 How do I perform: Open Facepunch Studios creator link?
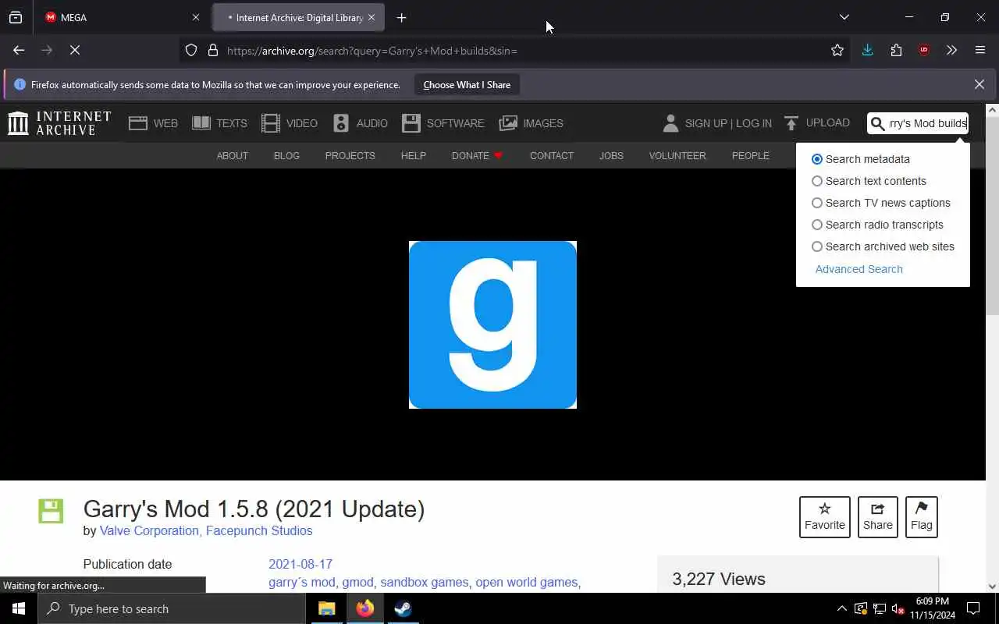click(259, 530)
